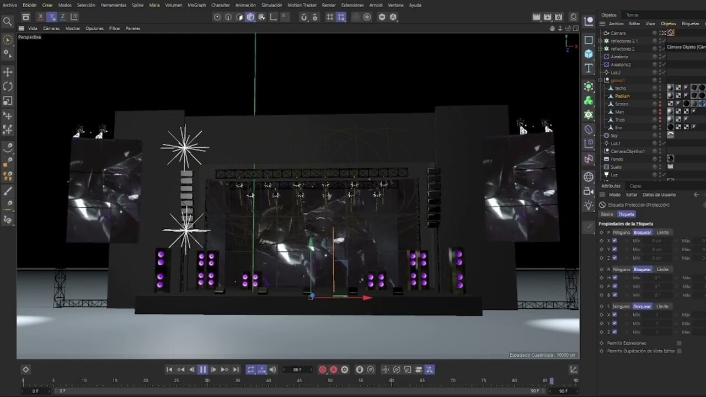Expand the reflectores 2.1 hierarchy
Viewport: 706px width, 397px height.
tap(601, 41)
